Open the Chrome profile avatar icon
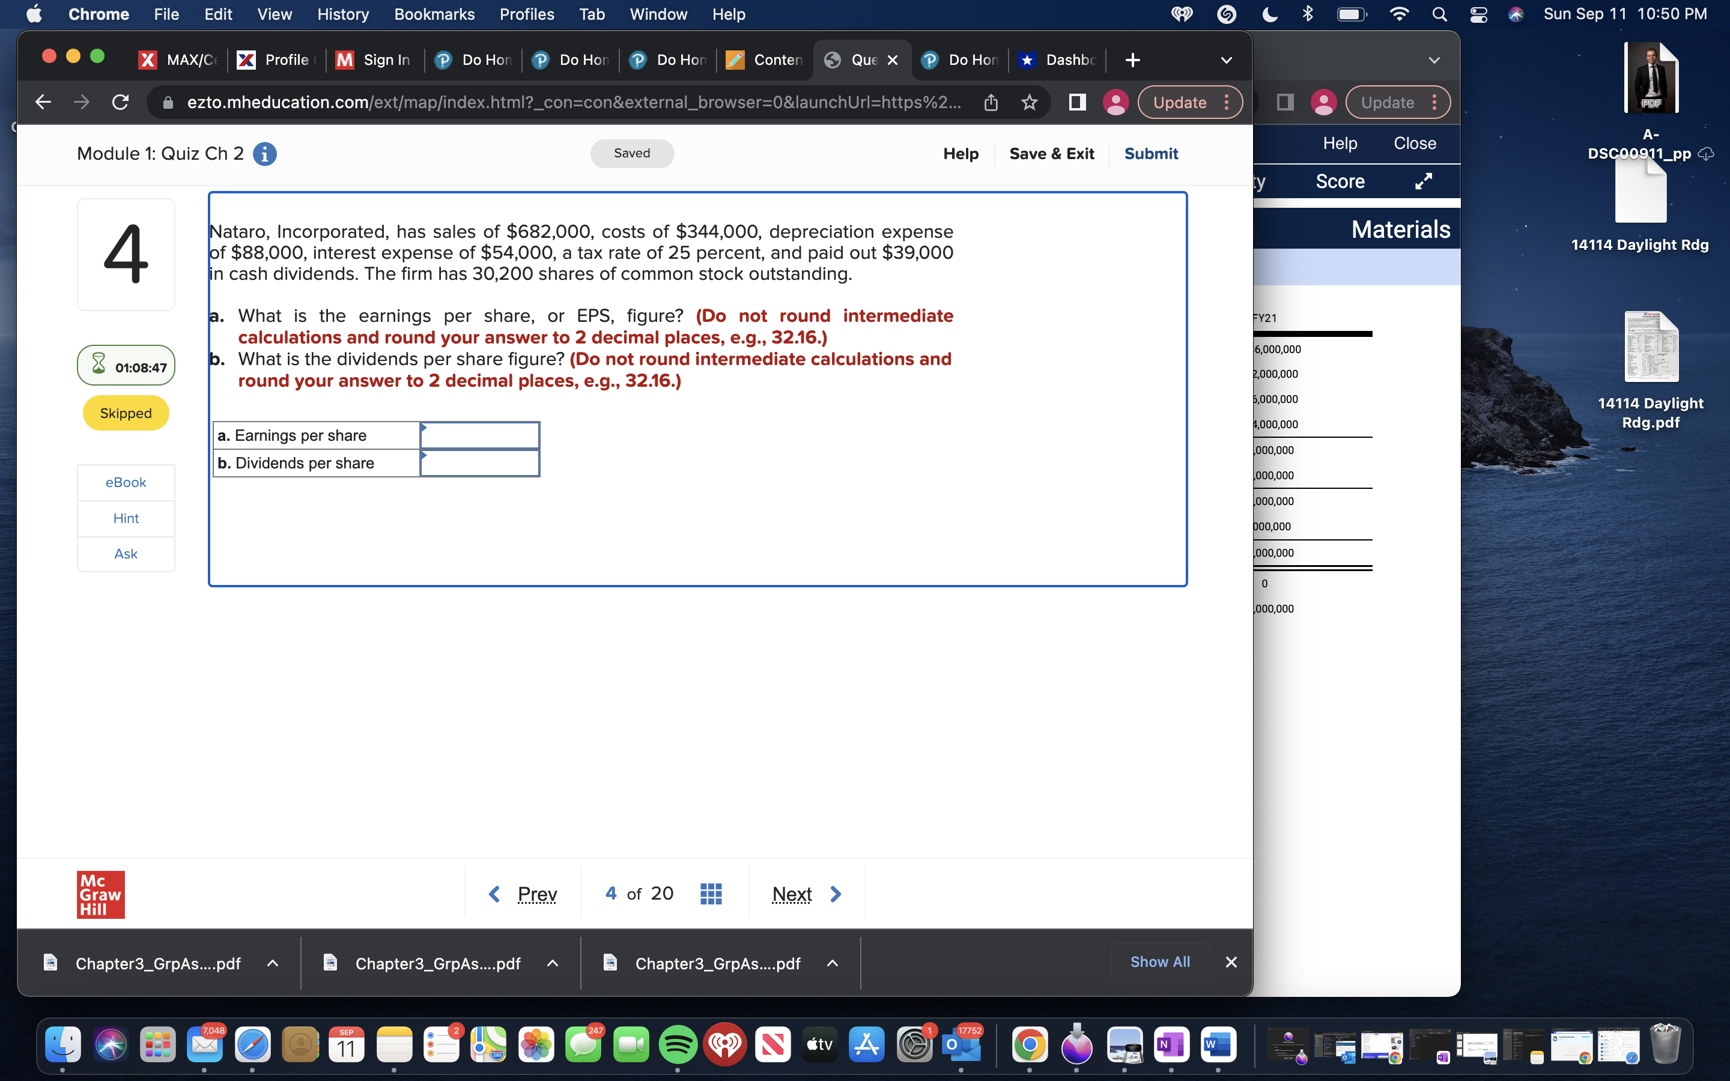The image size is (1730, 1081). click(1116, 102)
